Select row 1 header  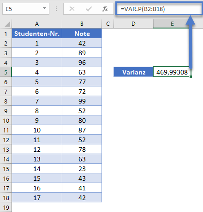pos(6,34)
